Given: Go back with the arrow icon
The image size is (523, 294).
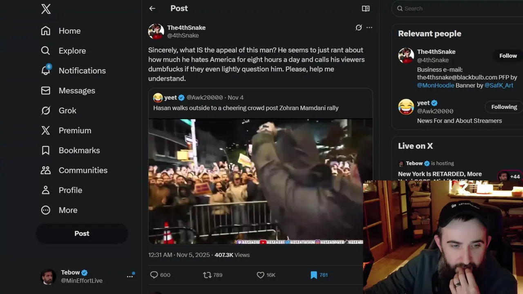Looking at the screenshot, I should click(x=152, y=9).
